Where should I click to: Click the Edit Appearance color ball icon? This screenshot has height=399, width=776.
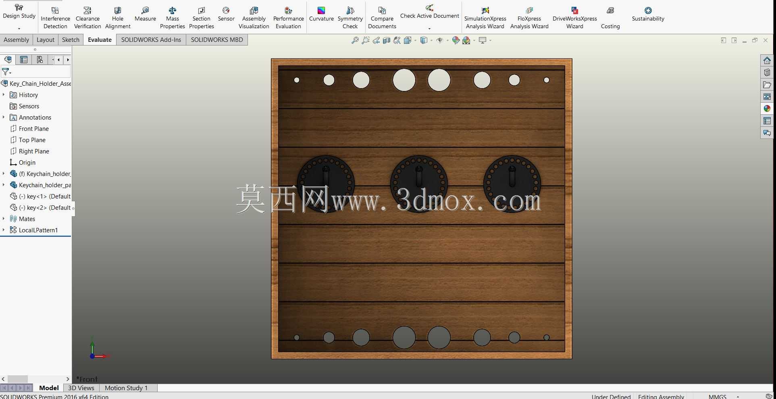(456, 40)
